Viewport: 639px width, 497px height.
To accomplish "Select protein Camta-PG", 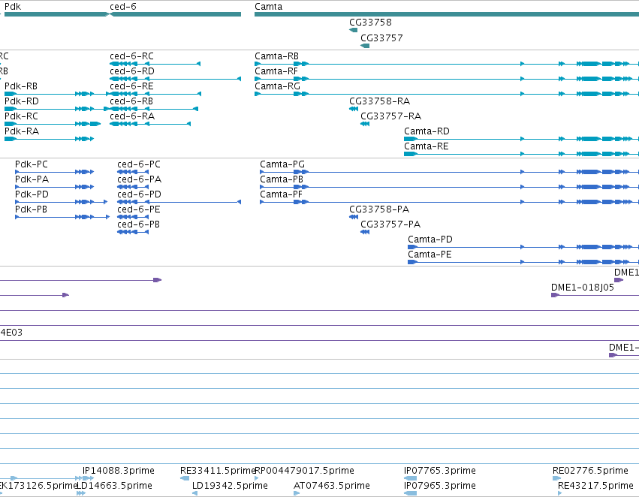I will coord(450,172).
